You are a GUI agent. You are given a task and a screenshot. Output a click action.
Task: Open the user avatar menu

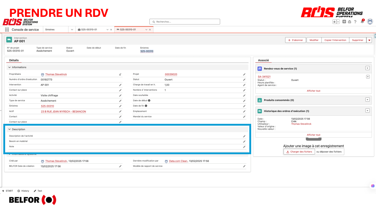point(370,22)
